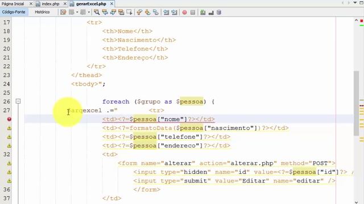Click warning icon beside hidden input line
Screen dimensions: 364x204
(9, 172)
